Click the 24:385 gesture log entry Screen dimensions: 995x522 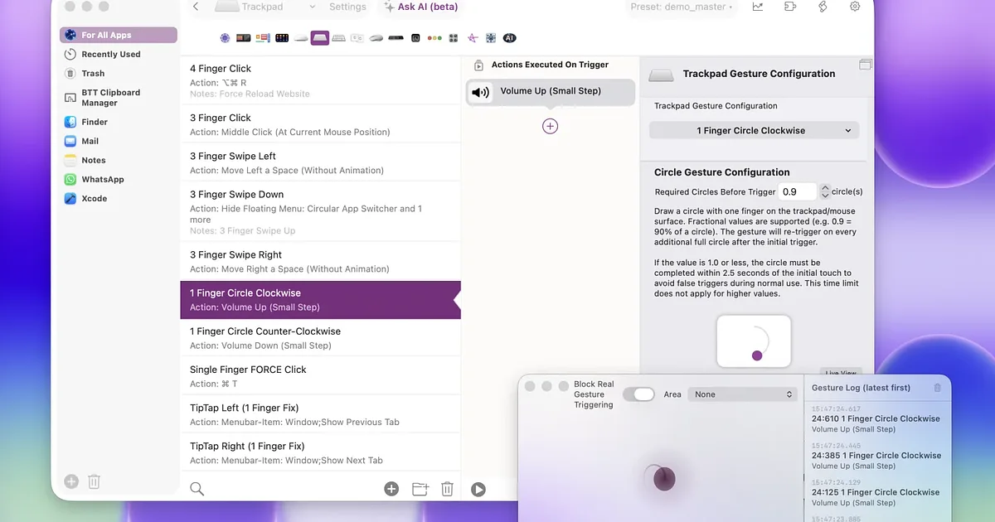(x=876, y=456)
